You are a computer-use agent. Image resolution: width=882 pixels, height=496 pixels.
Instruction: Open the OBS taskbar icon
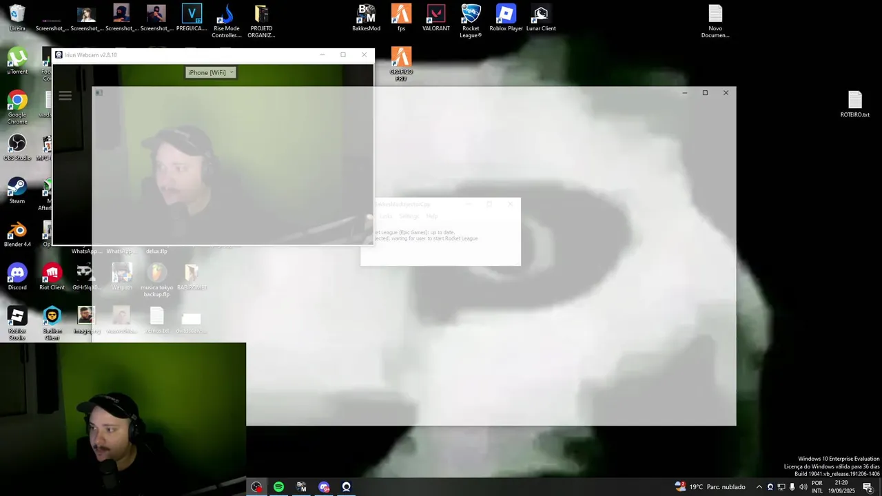(256, 487)
